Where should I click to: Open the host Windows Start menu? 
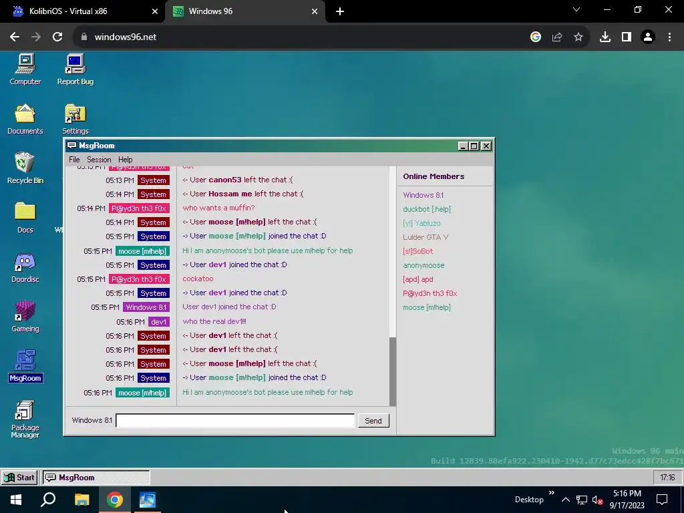pos(16,500)
